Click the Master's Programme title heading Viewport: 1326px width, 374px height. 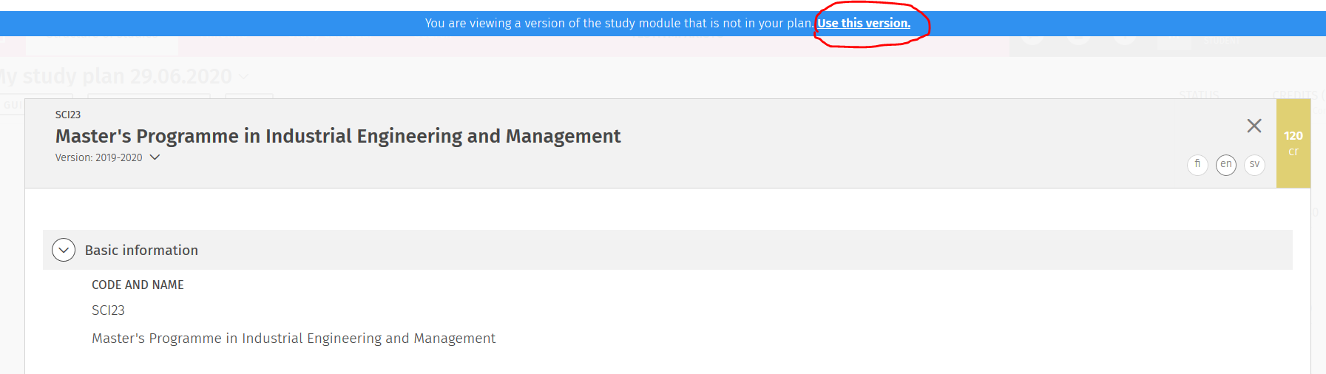tap(338, 136)
